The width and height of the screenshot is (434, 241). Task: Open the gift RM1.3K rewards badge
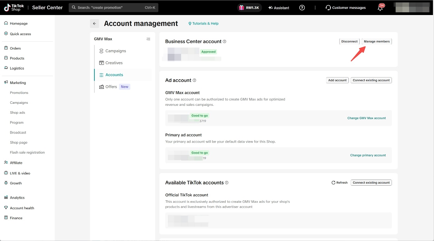pos(249,8)
